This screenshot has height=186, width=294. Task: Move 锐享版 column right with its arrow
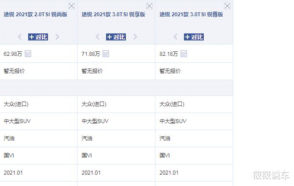(x=135, y=36)
